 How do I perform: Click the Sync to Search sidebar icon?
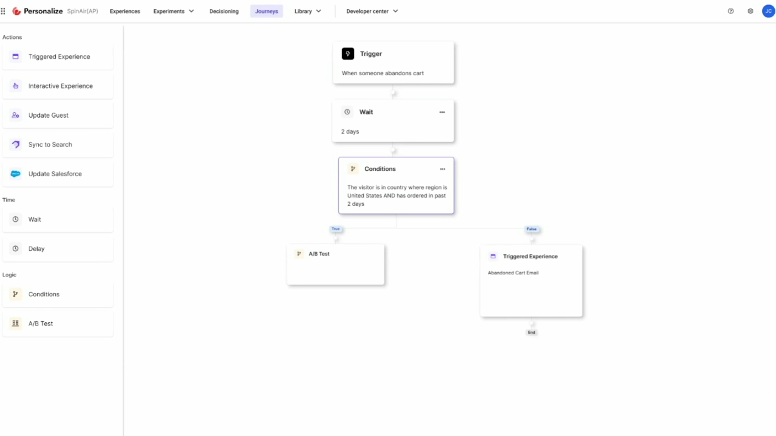pyautogui.click(x=15, y=144)
